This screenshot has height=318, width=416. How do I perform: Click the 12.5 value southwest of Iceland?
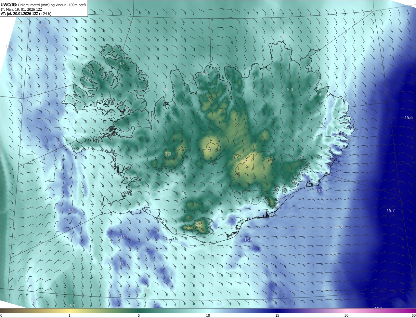72,211
